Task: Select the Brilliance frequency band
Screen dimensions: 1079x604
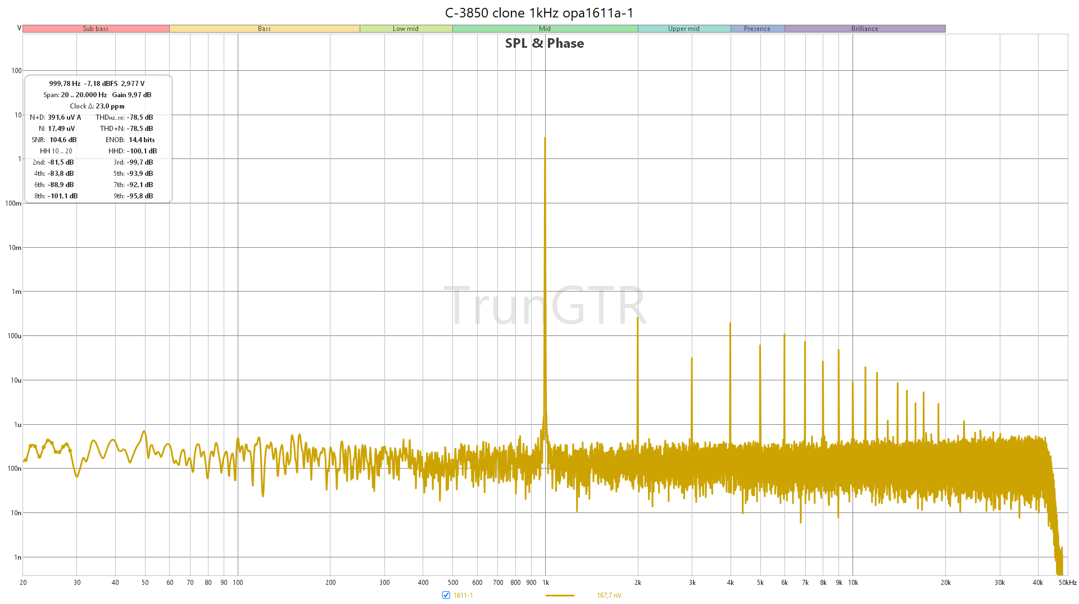Action: (865, 29)
